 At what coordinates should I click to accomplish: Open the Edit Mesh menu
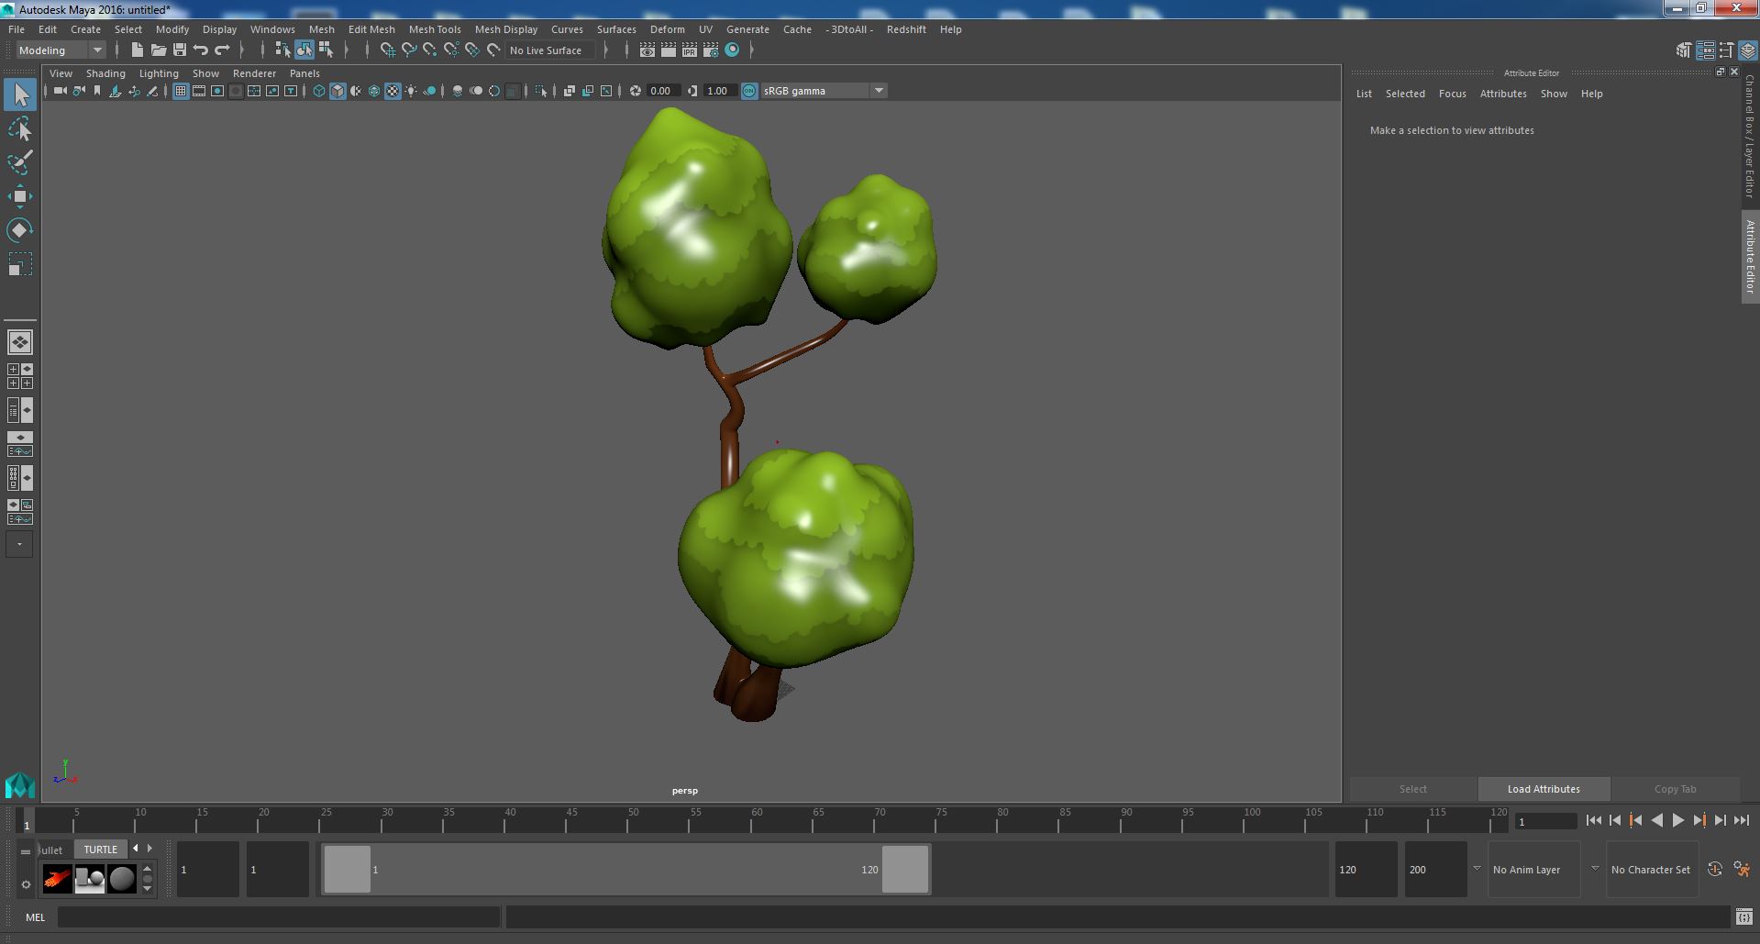click(x=371, y=29)
